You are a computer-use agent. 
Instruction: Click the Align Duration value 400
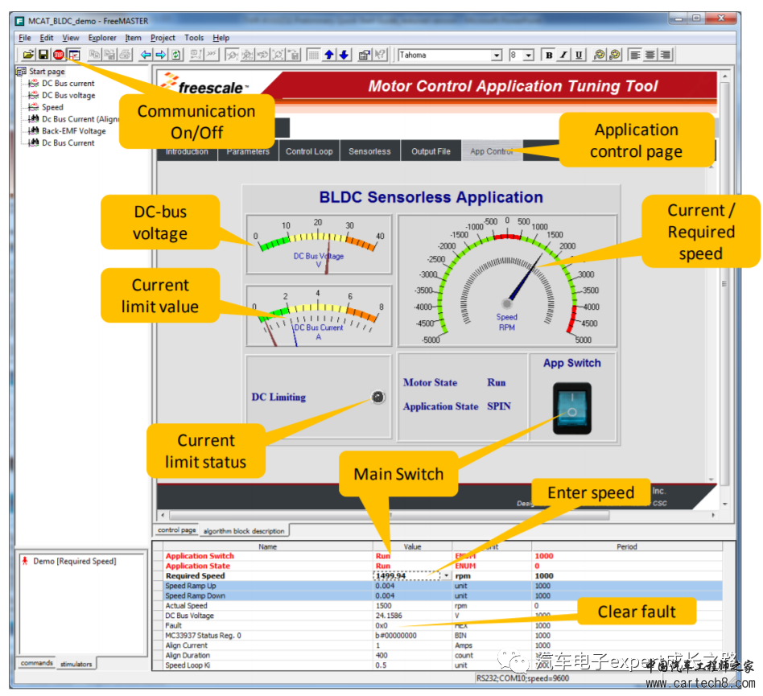pos(413,655)
